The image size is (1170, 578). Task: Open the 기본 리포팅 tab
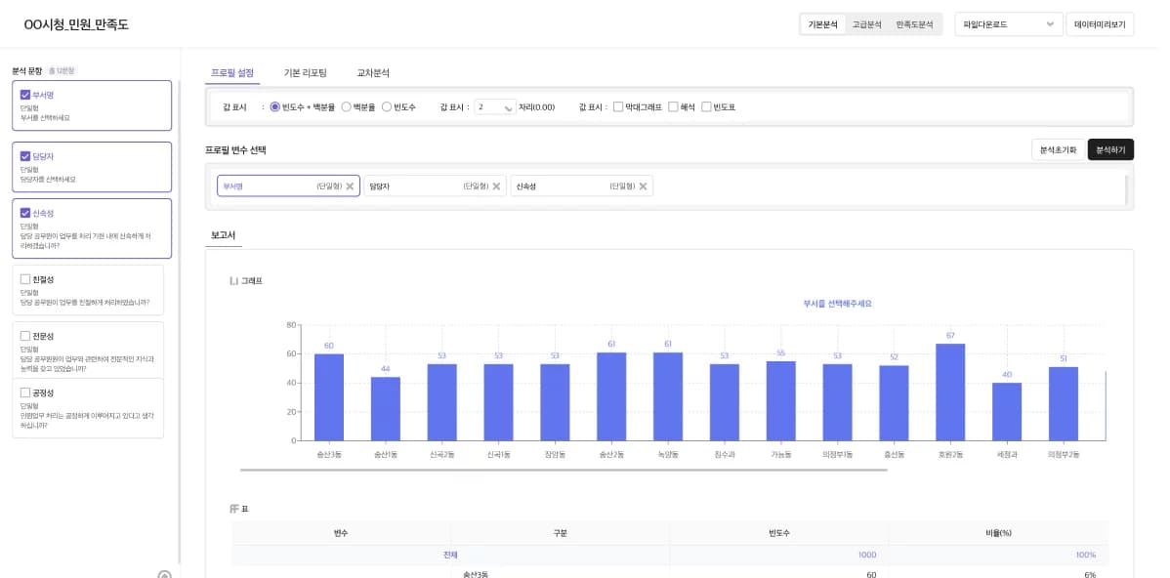(305, 73)
